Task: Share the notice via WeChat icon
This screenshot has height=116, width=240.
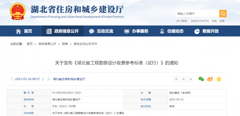Action: pyautogui.click(x=201, y=79)
